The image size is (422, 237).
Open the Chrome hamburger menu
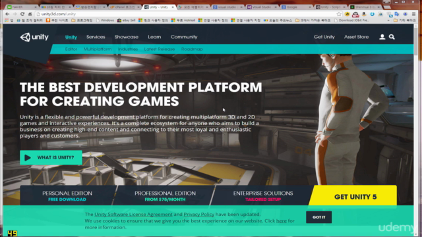[x=413, y=14]
